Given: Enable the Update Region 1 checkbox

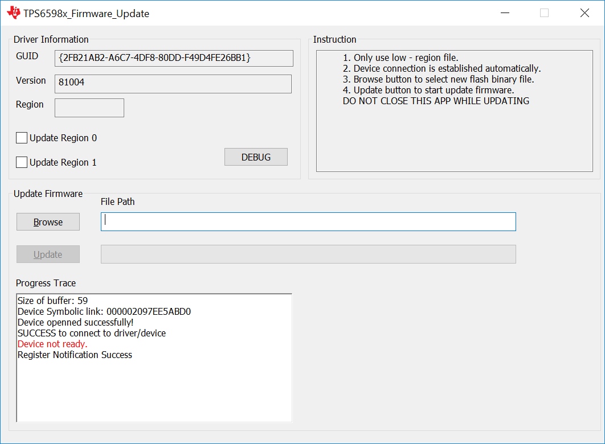Looking at the screenshot, I should [x=22, y=162].
